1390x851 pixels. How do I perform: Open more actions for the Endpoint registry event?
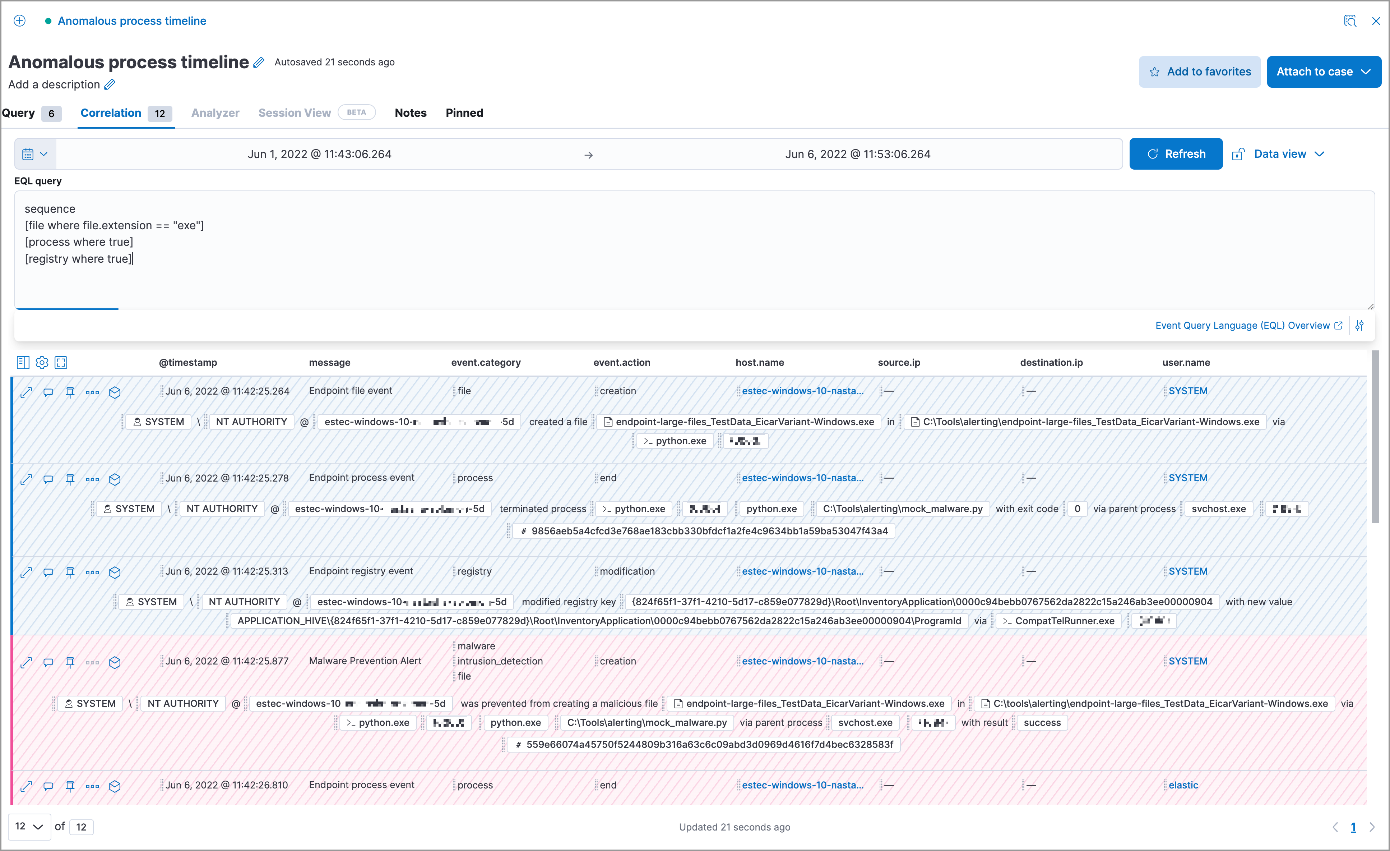(92, 572)
